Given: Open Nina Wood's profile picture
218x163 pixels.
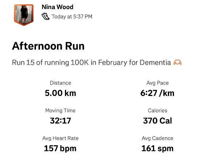Looking at the screenshot, I should coord(24,15).
